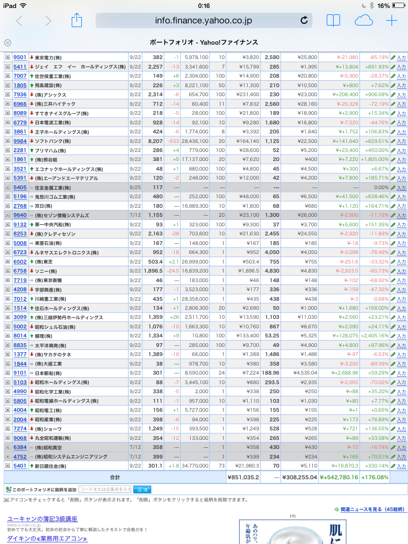Screen dimensions: 408x544
Task: Reload the page with refresh icon
Action: [304, 21]
